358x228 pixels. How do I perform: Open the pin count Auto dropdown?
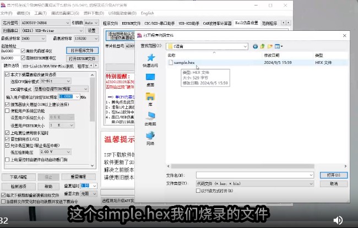[x=96, y=23]
